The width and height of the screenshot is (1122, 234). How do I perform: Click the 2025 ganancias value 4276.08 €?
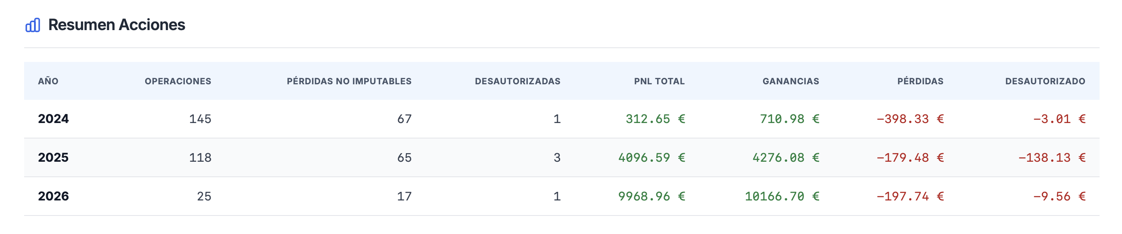pyautogui.click(x=786, y=158)
